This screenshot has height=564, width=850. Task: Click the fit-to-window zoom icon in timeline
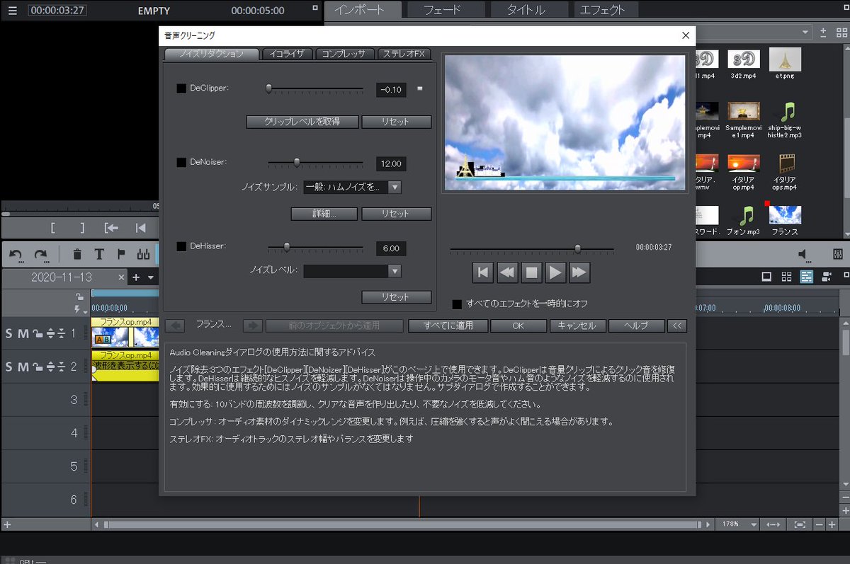point(800,524)
